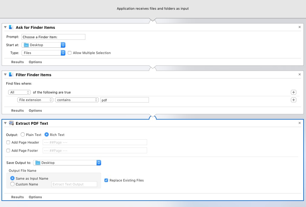Image resolution: width=306 pixels, height=207 pixels.
Task: Remove the Ask for Finder Items action
Action: coord(300,27)
